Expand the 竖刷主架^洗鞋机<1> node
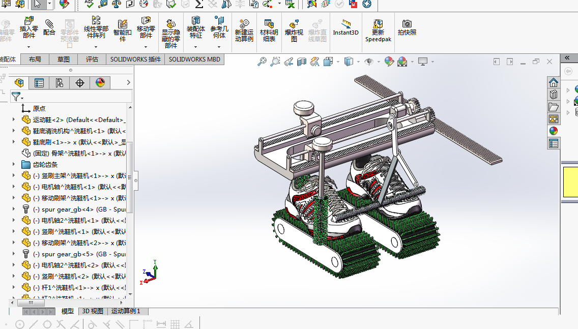The height and width of the screenshot is (329, 578). [14, 175]
